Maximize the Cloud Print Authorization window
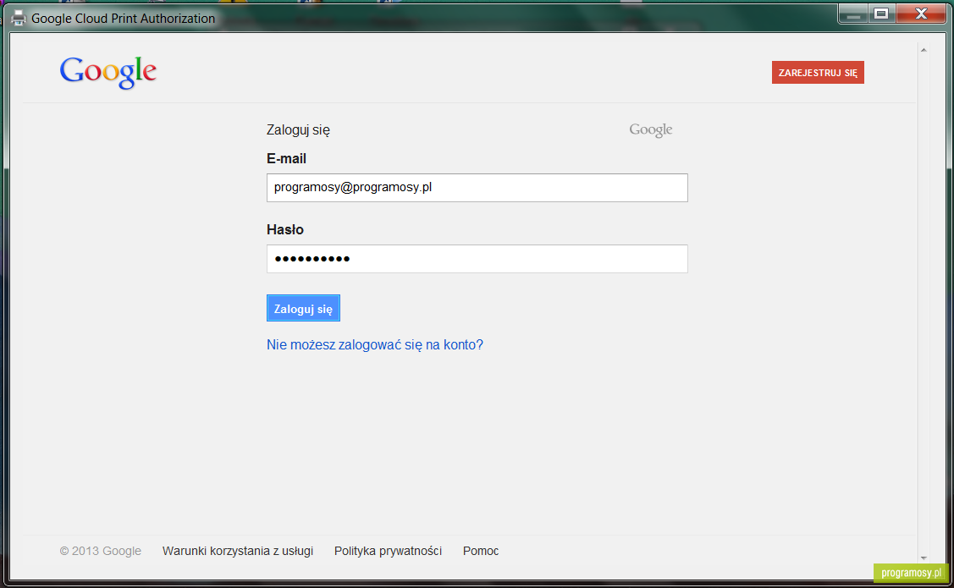The width and height of the screenshot is (954, 588). click(x=881, y=14)
